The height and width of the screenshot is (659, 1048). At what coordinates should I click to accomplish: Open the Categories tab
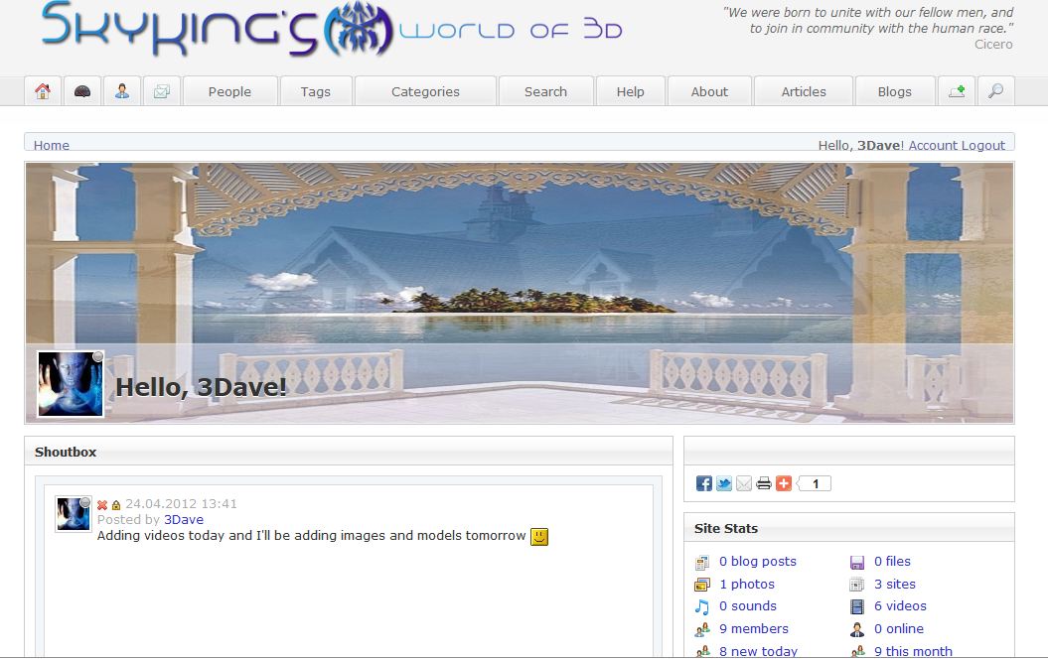(426, 91)
